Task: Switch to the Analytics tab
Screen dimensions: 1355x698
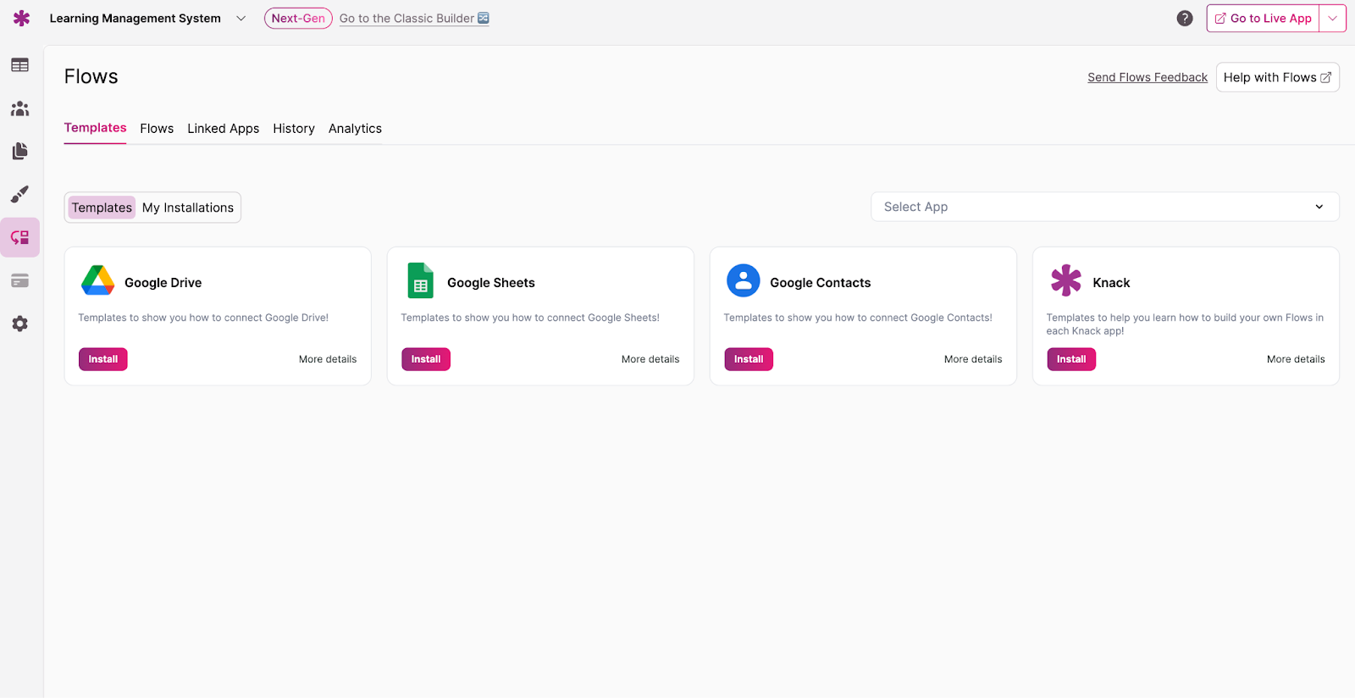Action: [355, 129]
